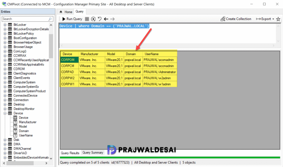Click the Create Collection icon
Image resolution: width=283 pixels, height=167 pixels.
point(223,19)
